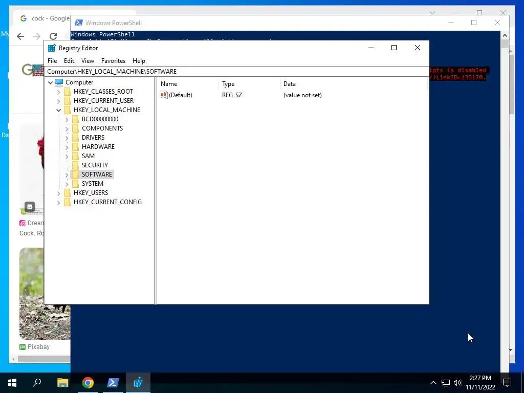Select COMPONENTS folder icon

76,128
